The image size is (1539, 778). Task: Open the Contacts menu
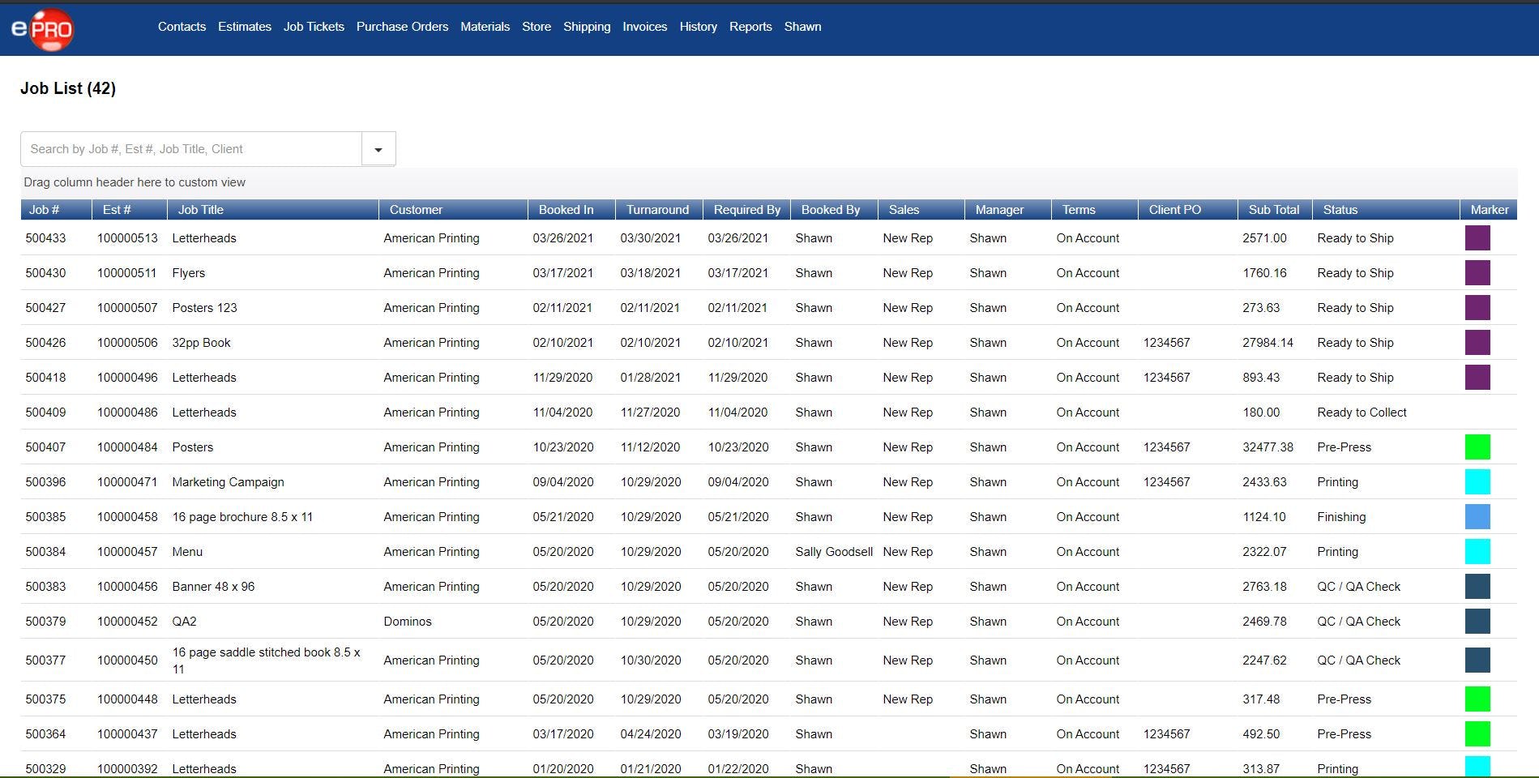coord(182,27)
